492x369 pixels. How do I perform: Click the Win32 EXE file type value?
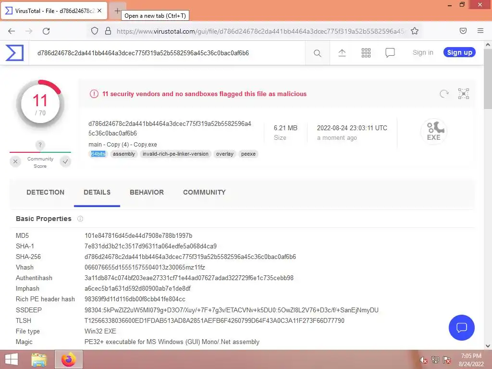pos(100,332)
